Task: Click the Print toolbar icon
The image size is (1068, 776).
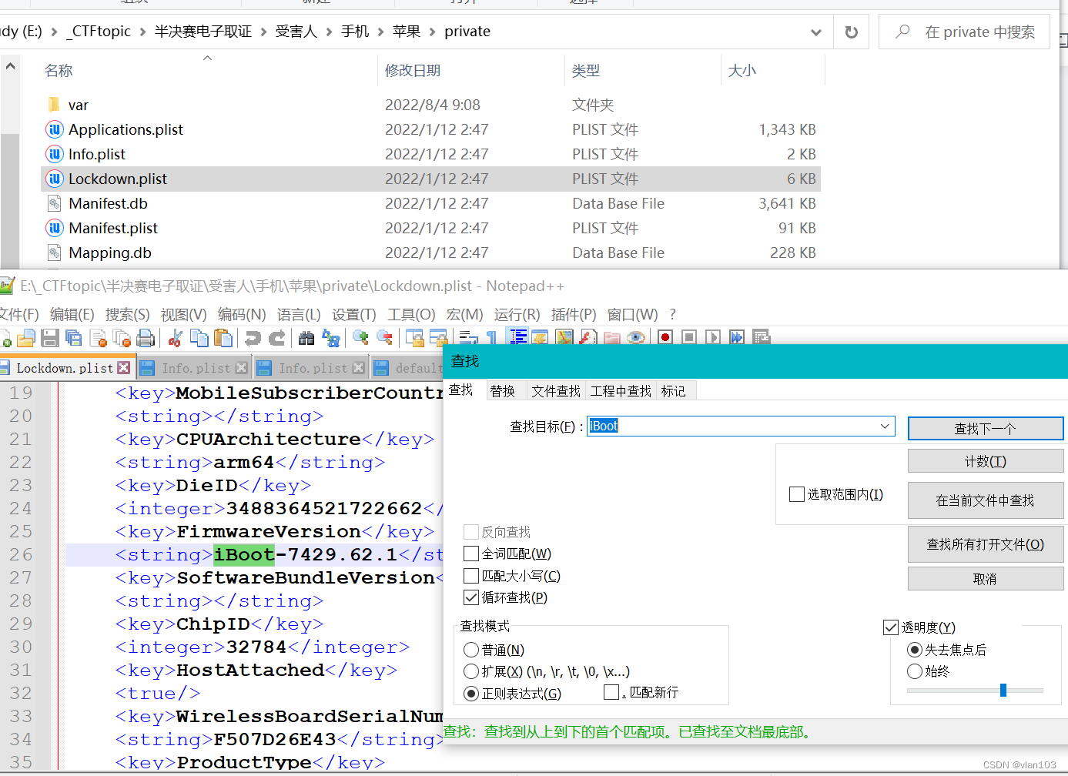Action: (146, 338)
